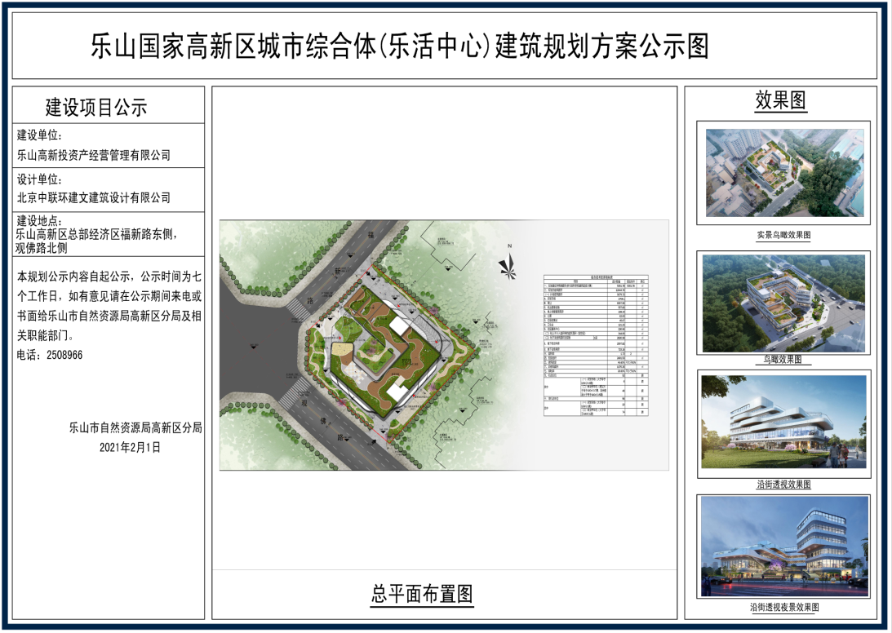Select the 总平面布置图 caption
Screen dimensions: 892x633
(424, 595)
